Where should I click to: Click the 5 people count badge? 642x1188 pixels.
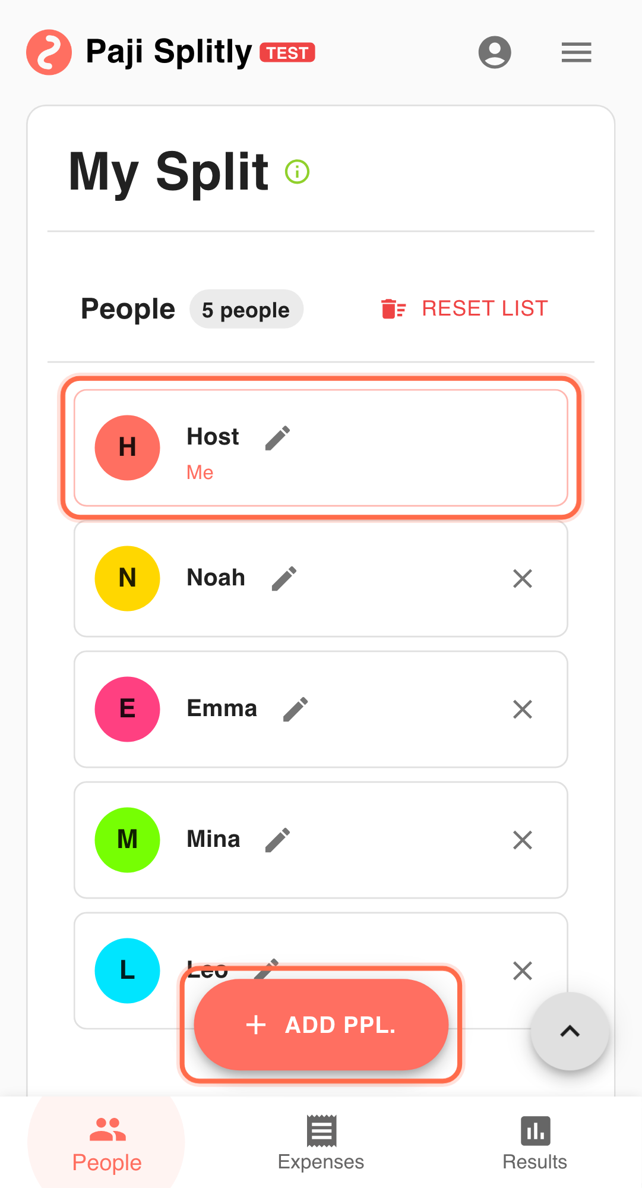click(246, 309)
